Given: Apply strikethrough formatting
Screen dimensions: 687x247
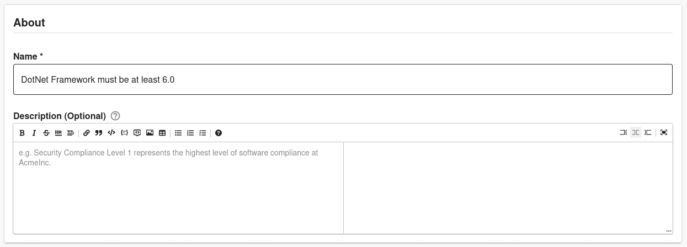Looking at the screenshot, I should click(46, 133).
